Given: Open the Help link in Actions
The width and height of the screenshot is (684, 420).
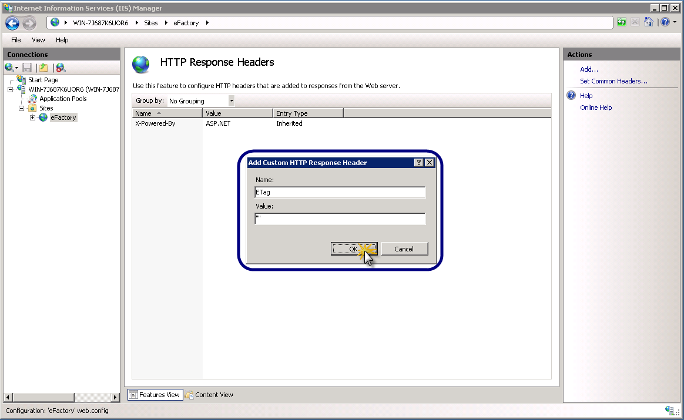Looking at the screenshot, I should point(586,96).
